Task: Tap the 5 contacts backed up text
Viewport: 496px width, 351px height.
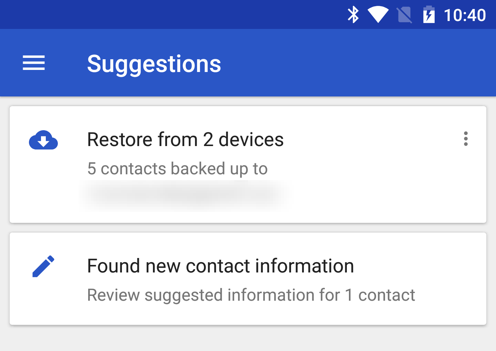Action: click(178, 168)
